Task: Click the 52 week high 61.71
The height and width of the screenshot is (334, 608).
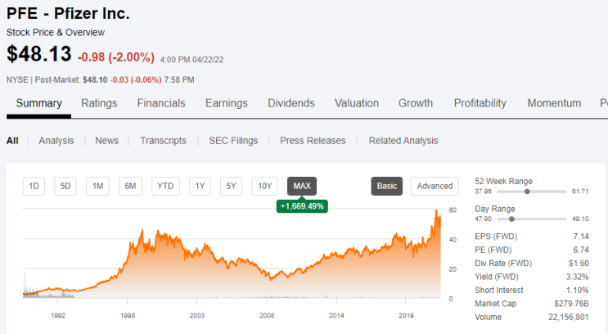Action: (580, 192)
